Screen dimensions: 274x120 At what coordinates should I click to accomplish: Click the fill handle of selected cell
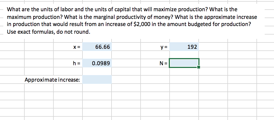click(x=198, y=67)
